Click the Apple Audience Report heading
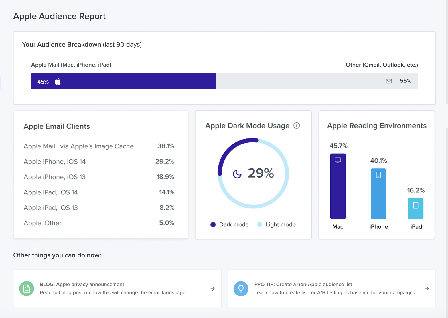This screenshot has height=318, width=448. 59,16
